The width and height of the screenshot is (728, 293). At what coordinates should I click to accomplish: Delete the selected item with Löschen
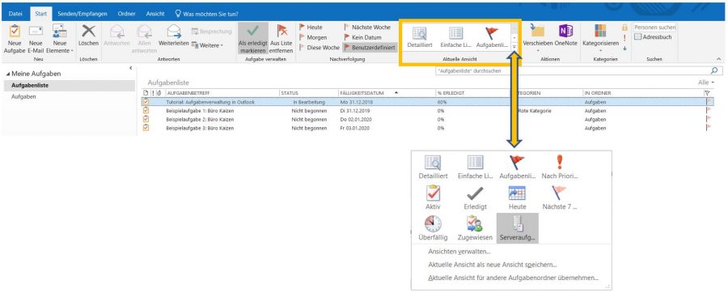(88, 36)
